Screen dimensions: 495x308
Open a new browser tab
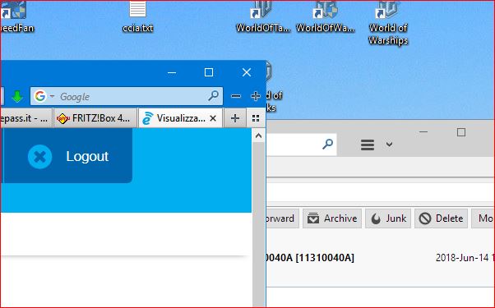[235, 118]
